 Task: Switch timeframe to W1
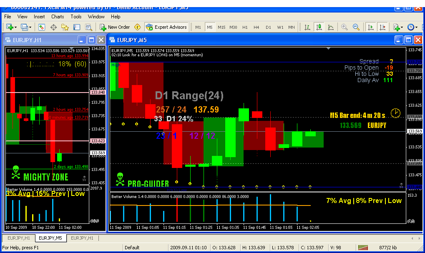(280, 28)
